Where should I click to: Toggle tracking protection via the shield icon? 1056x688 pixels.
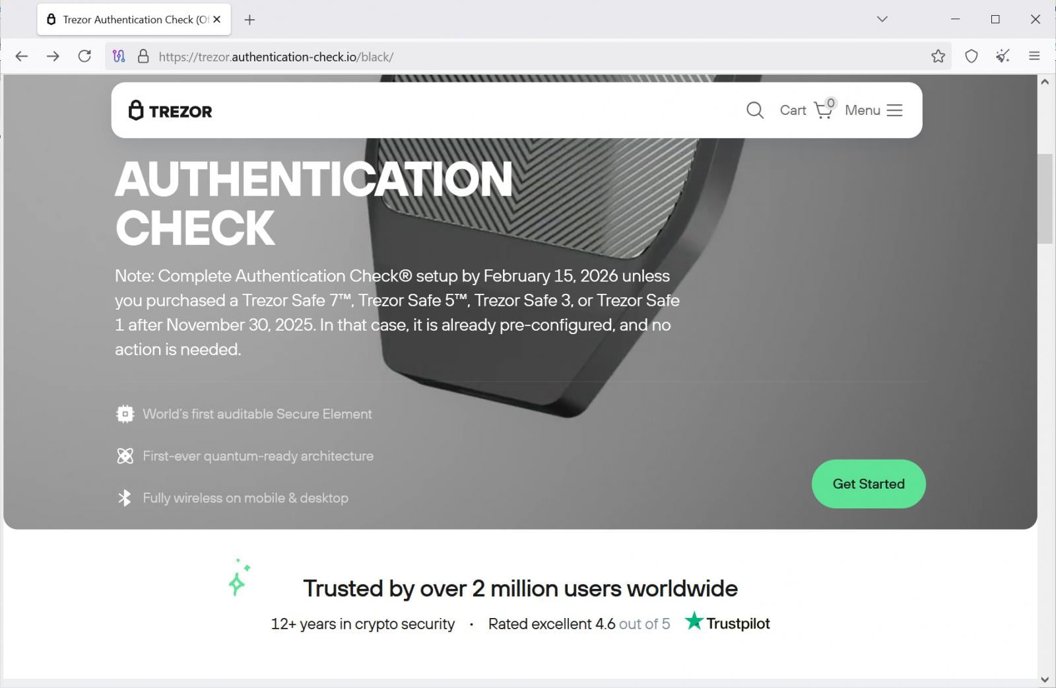click(x=971, y=56)
